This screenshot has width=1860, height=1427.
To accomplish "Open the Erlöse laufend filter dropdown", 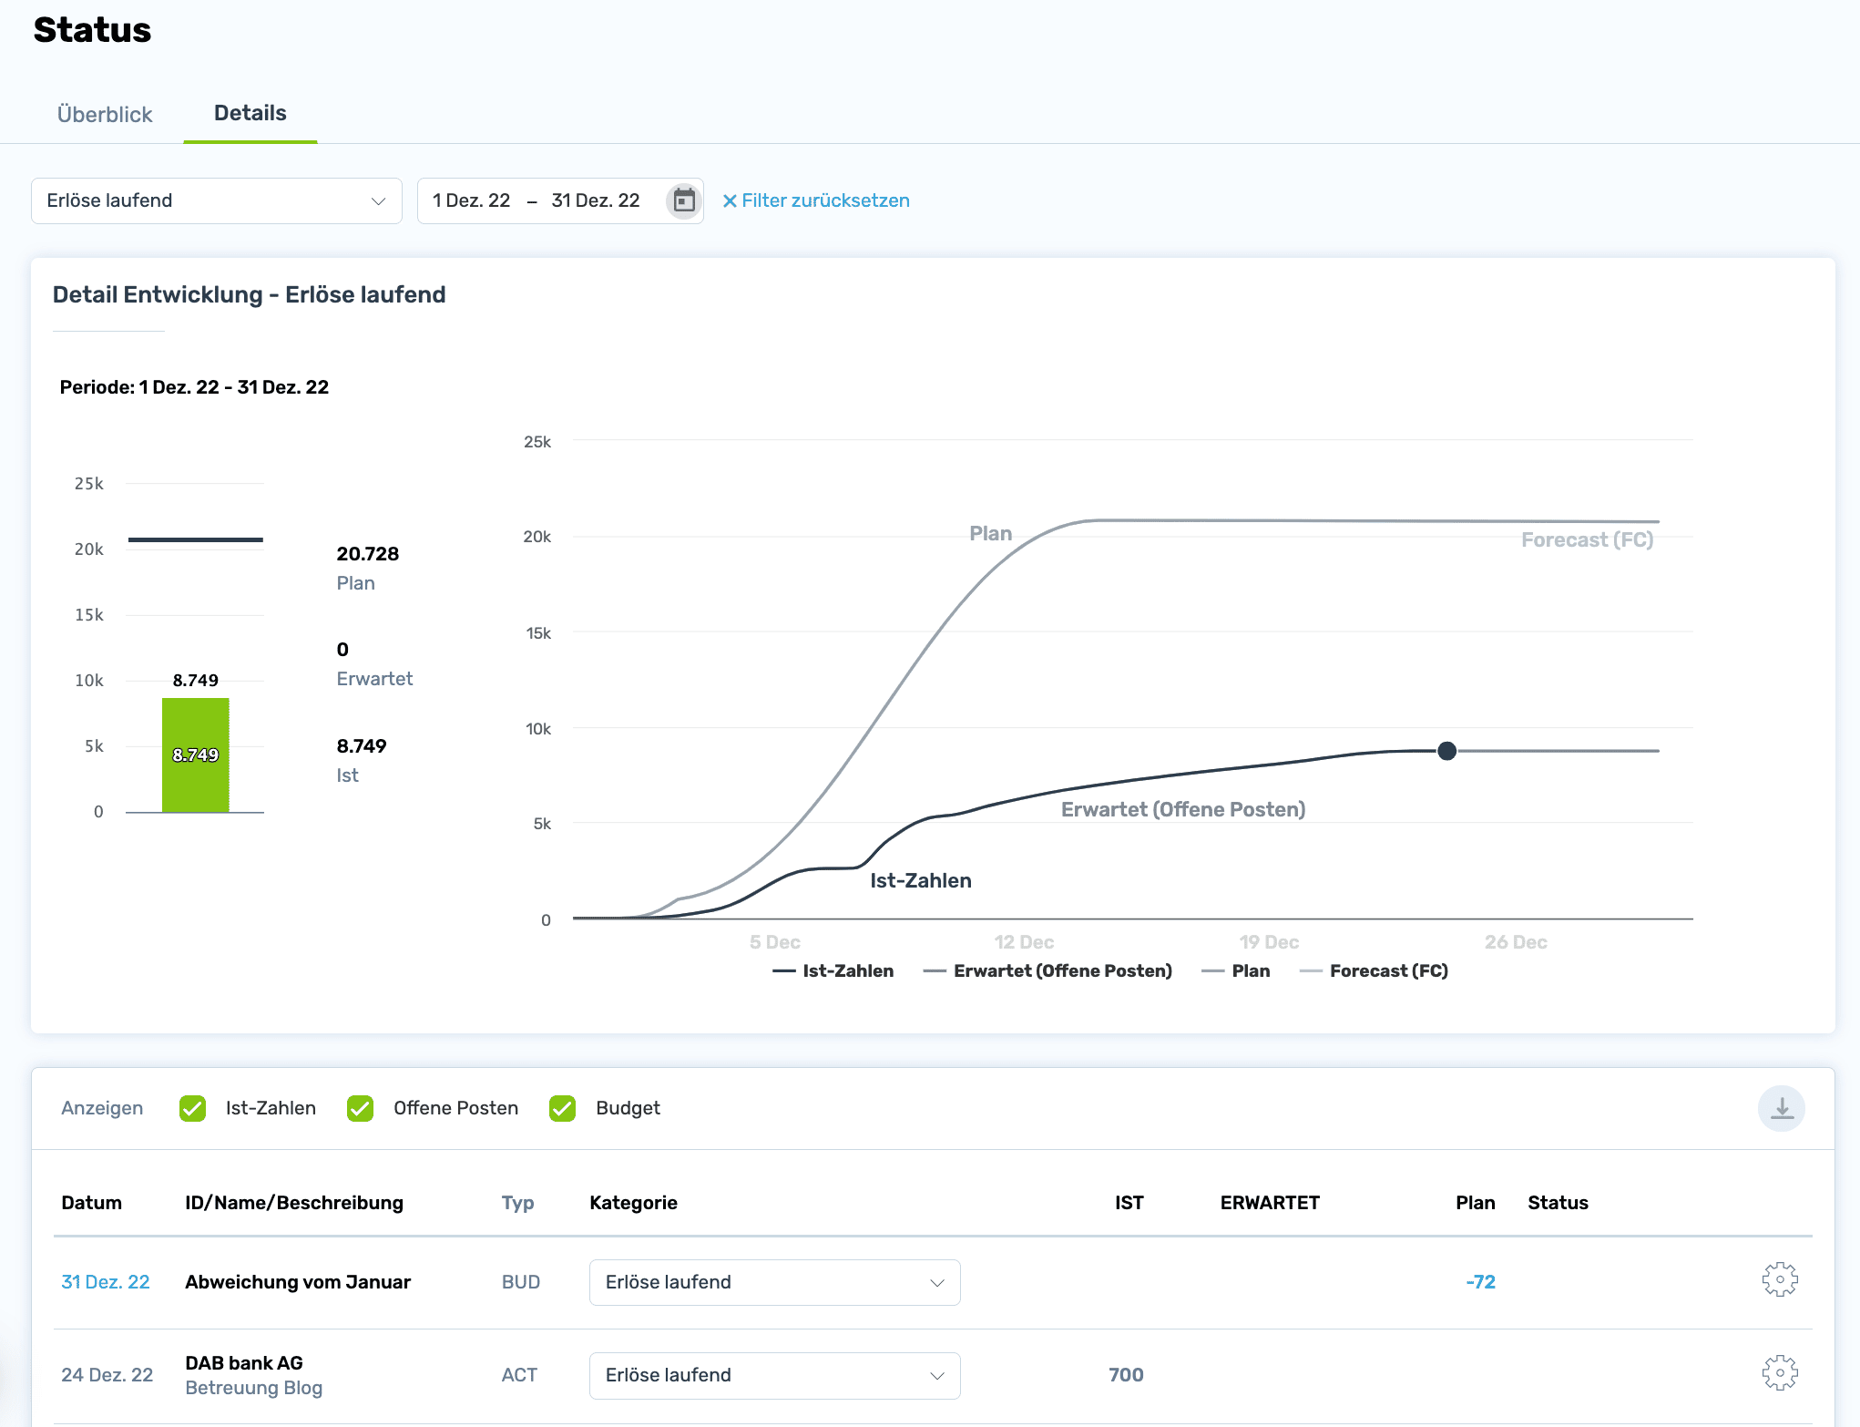I will (217, 200).
